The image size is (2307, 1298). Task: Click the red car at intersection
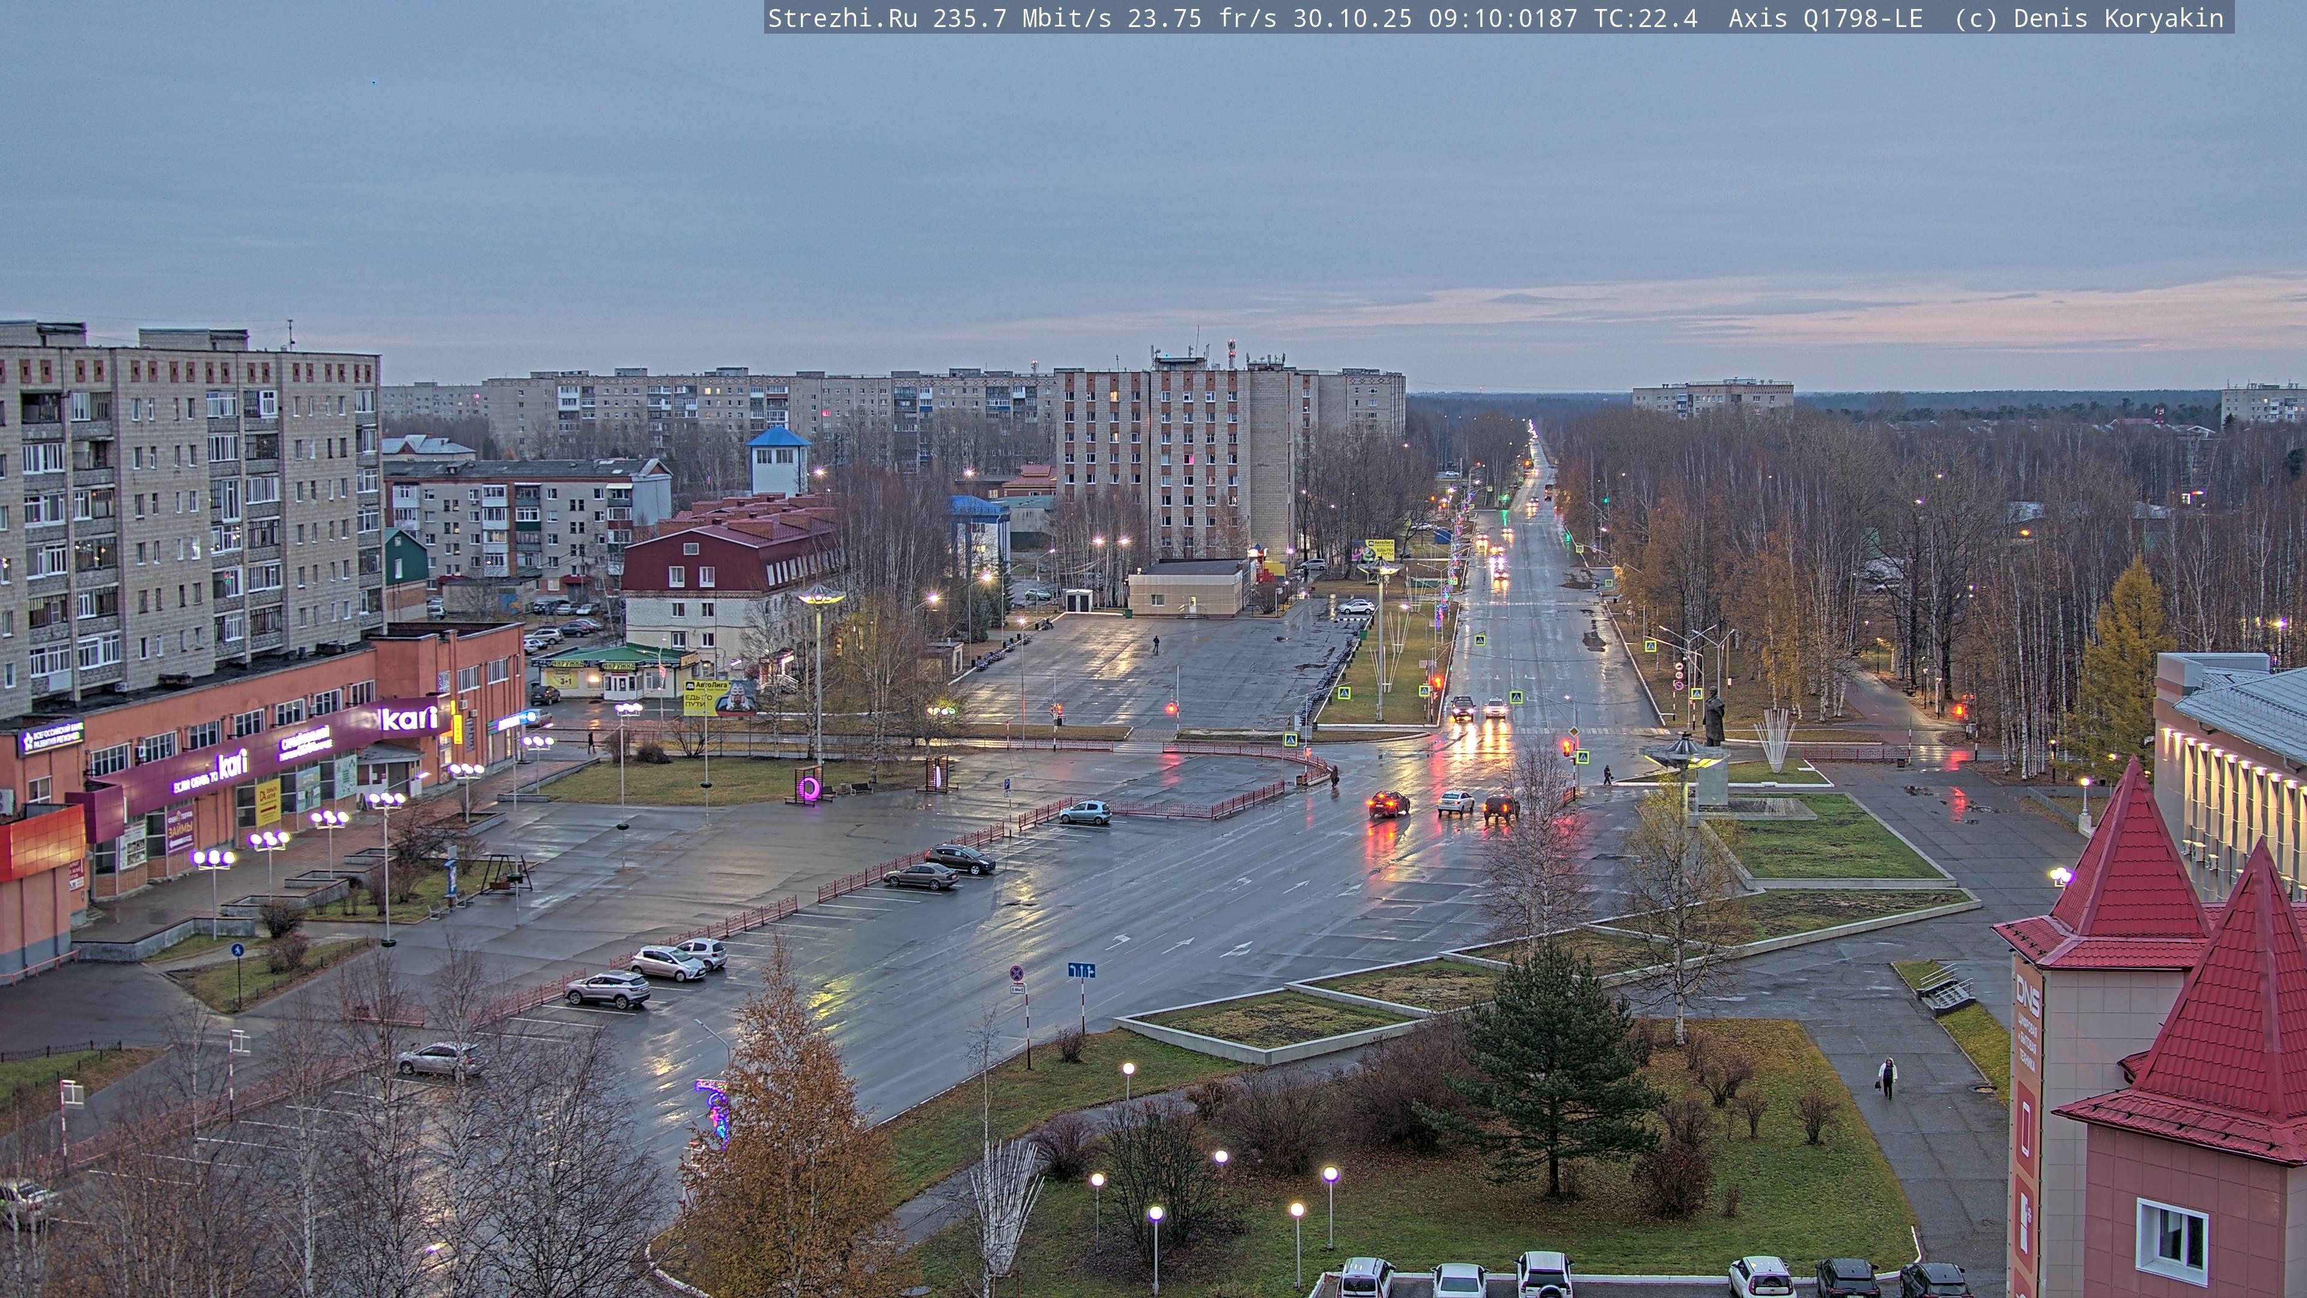point(1388,803)
